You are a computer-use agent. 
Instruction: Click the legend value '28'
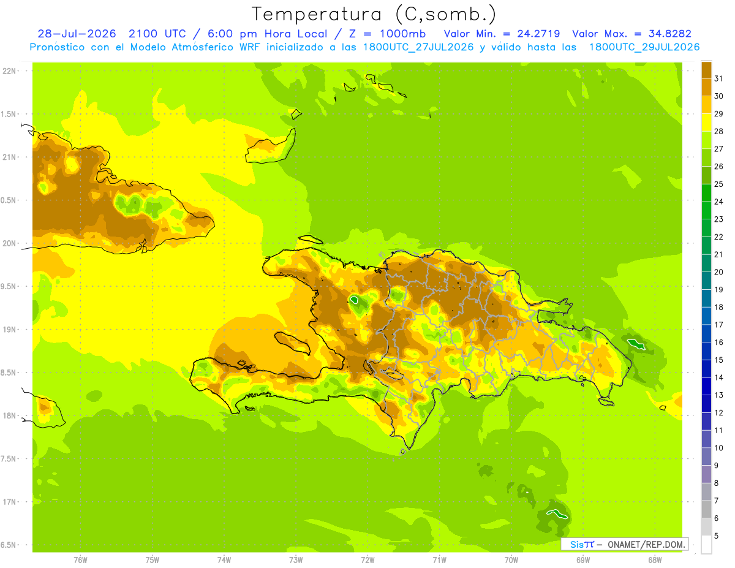(718, 131)
